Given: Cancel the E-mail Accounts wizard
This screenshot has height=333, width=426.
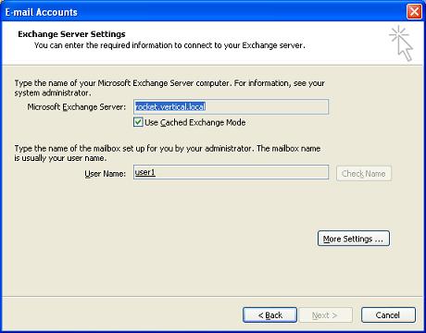Looking at the screenshot, I should pyautogui.click(x=388, y=314).
